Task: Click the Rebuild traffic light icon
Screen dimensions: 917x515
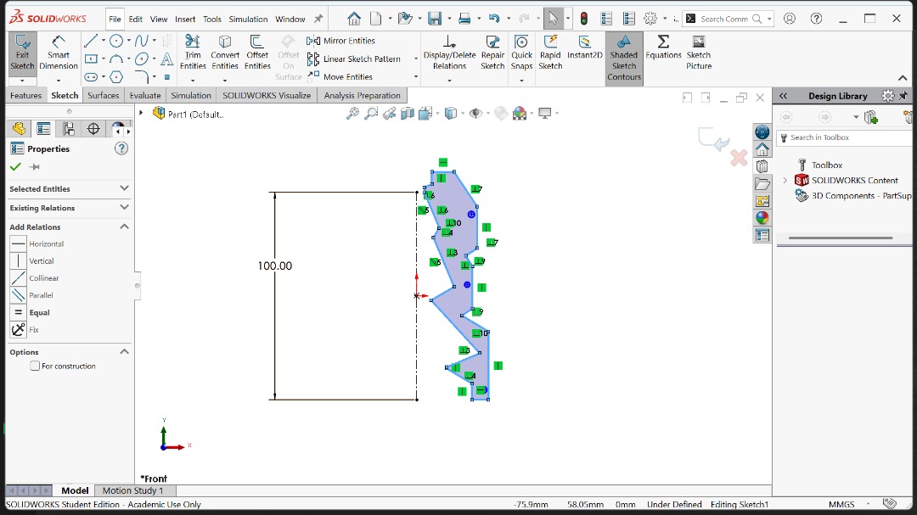Action: 583,19
